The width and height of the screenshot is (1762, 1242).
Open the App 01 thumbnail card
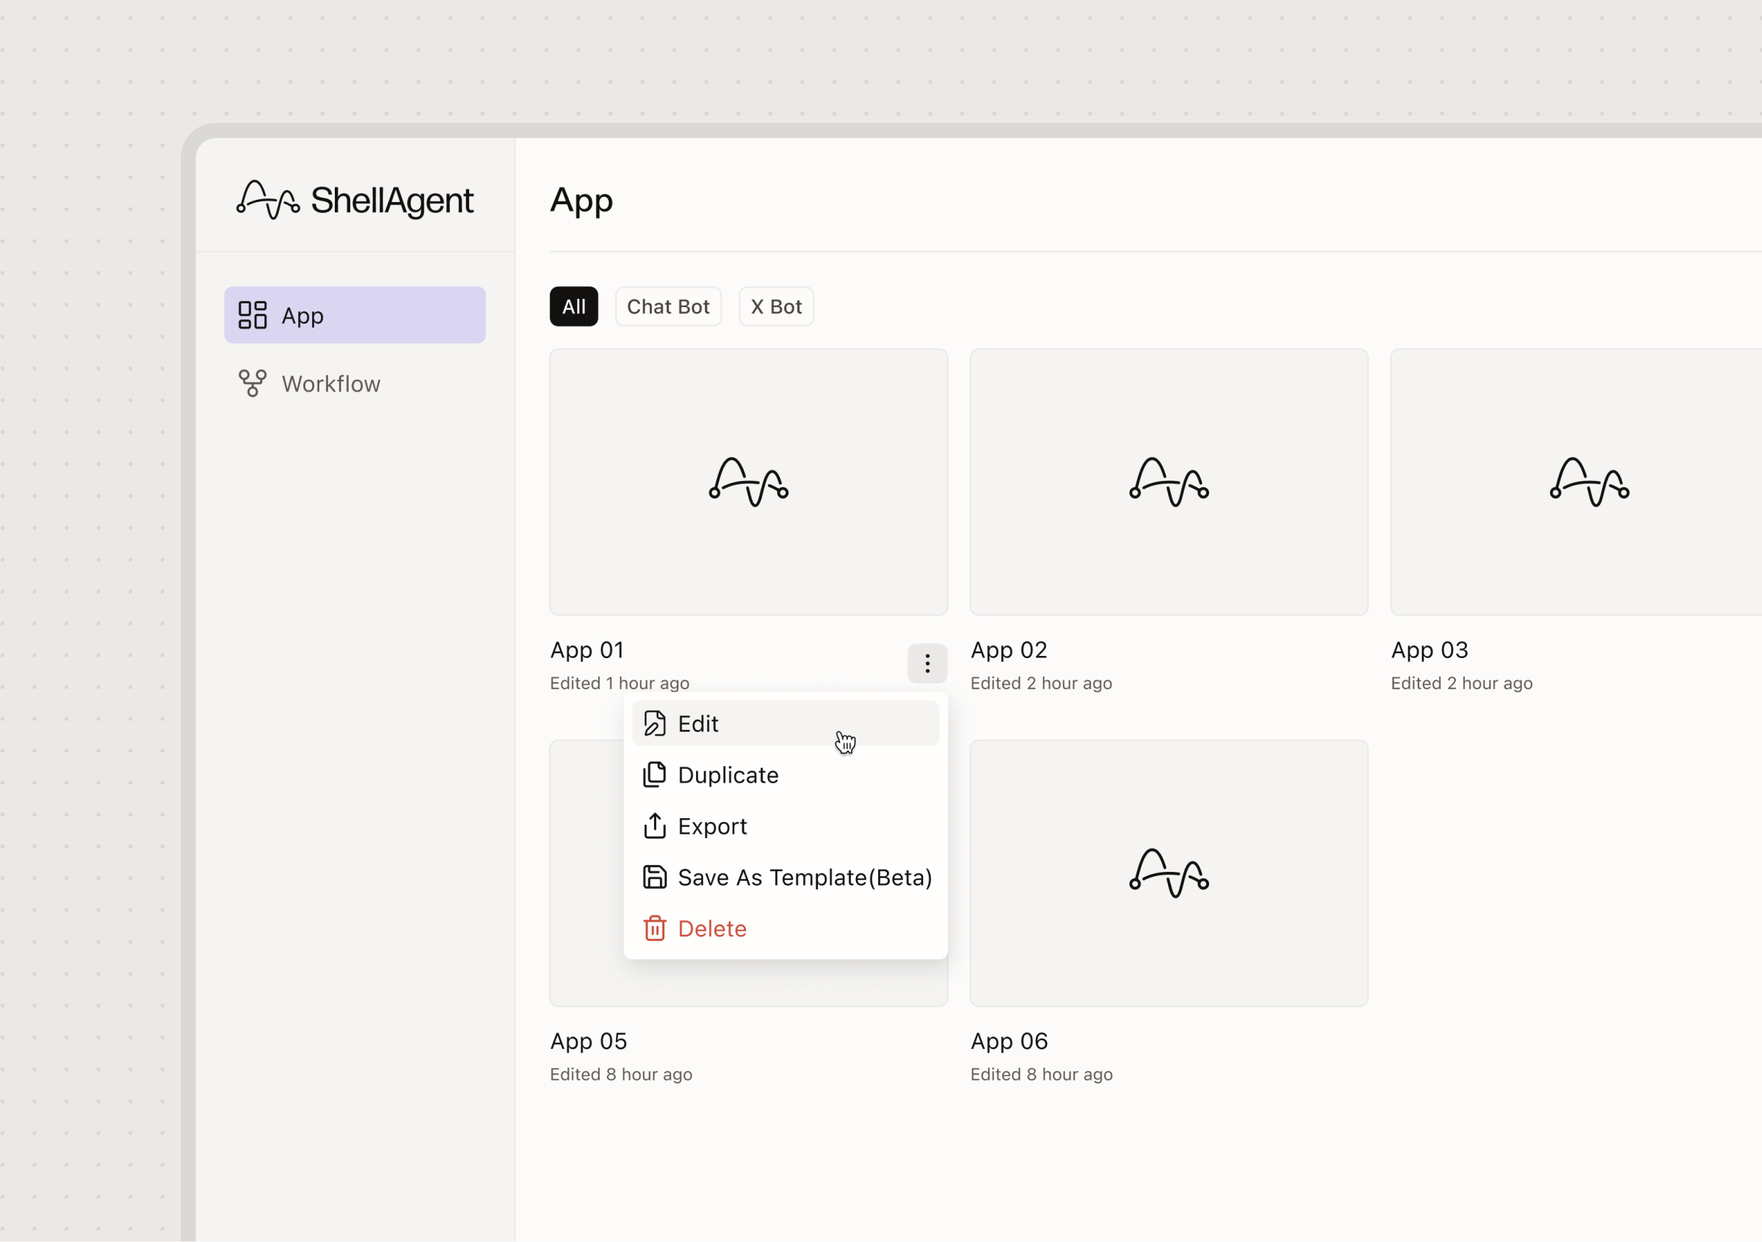point(748,482)
